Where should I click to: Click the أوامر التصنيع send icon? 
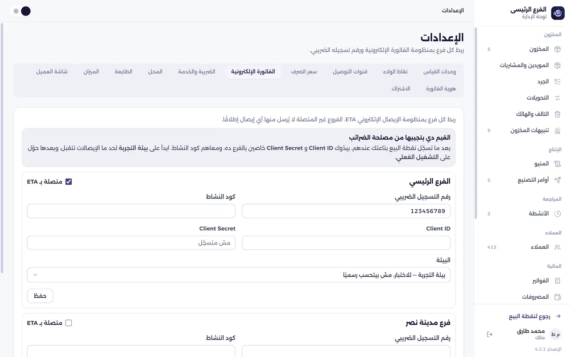[x=557, y=180]
